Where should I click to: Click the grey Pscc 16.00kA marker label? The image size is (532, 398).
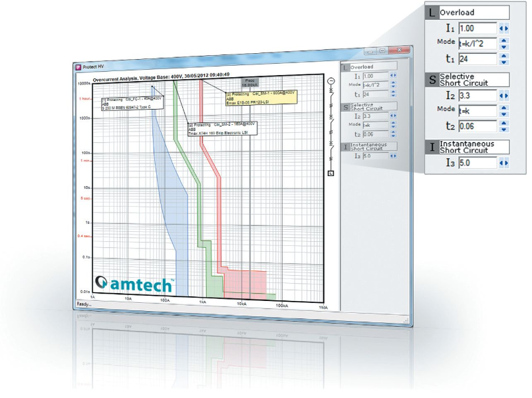point(249,84)
